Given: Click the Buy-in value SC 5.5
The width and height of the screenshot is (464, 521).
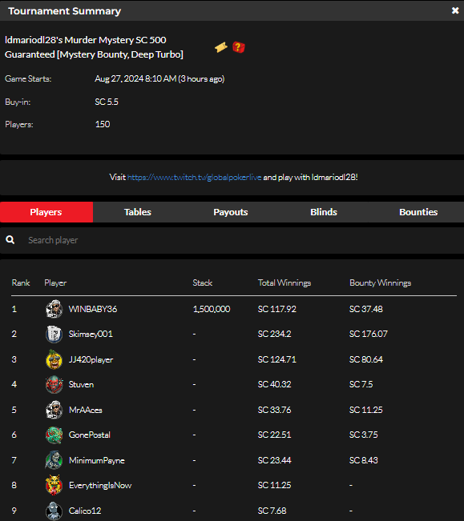Looking at the screenshot, I should (x=107, y=102).
